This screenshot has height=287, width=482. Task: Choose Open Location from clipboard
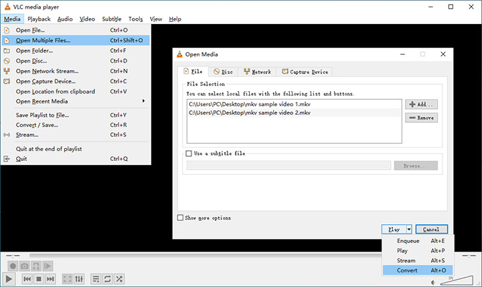click(x=76, y=91)
